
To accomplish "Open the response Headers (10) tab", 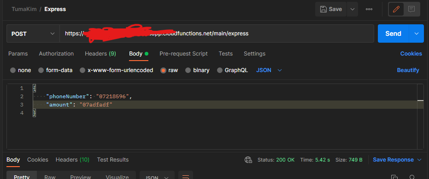I will click(x=72, y=160).
